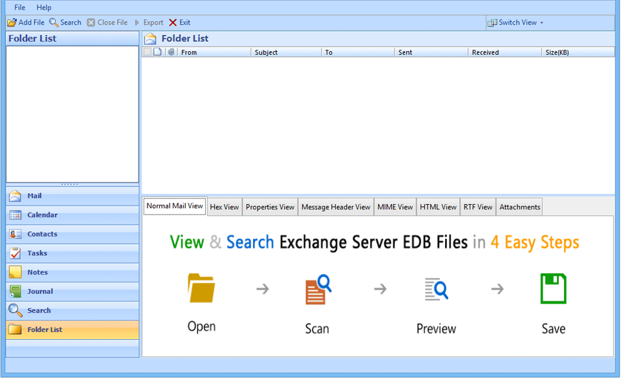621x378 pixels.
Task: Click the Search magnifier icon in sidebar
Action: 15,310
